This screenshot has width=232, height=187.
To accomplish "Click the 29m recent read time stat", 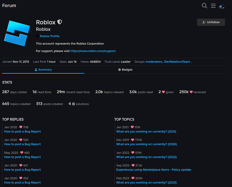I will (73, 92).
